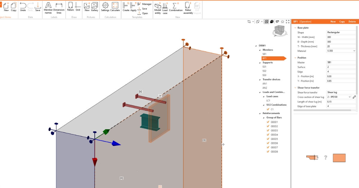Edit the X - Position value field
Screen dimensions: 359x188
pos(341,76)
